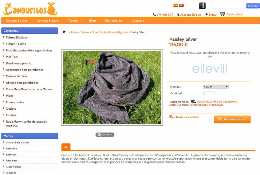Viewport: 260px width, 175px height.
Task: Open the shopping cart icon in header
Action: [222, 14]
